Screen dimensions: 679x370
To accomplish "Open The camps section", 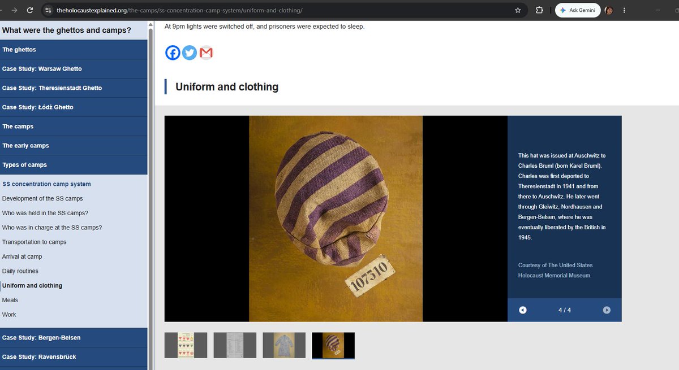I will point(74,127).
